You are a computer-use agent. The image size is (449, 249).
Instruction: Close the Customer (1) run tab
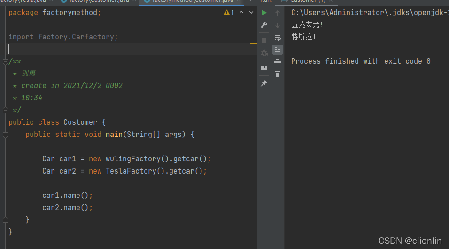[331, 1]
